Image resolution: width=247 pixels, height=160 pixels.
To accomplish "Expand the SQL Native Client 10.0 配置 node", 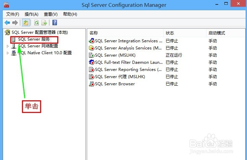I will point(8,53).
